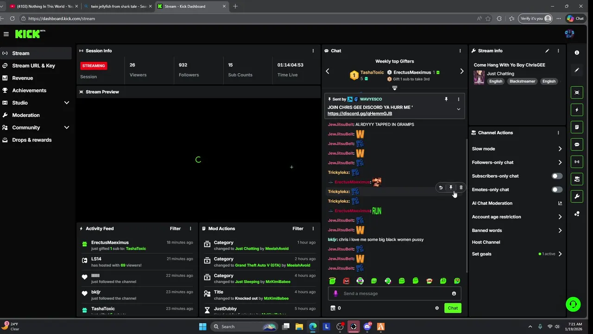Go to previous top gifters with left arrow
The height and width of the screenshot is (334, 593).
[328, 71]
